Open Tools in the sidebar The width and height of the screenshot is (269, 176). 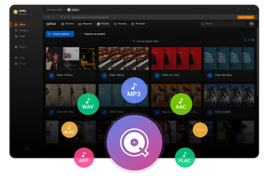pos(20,58)
